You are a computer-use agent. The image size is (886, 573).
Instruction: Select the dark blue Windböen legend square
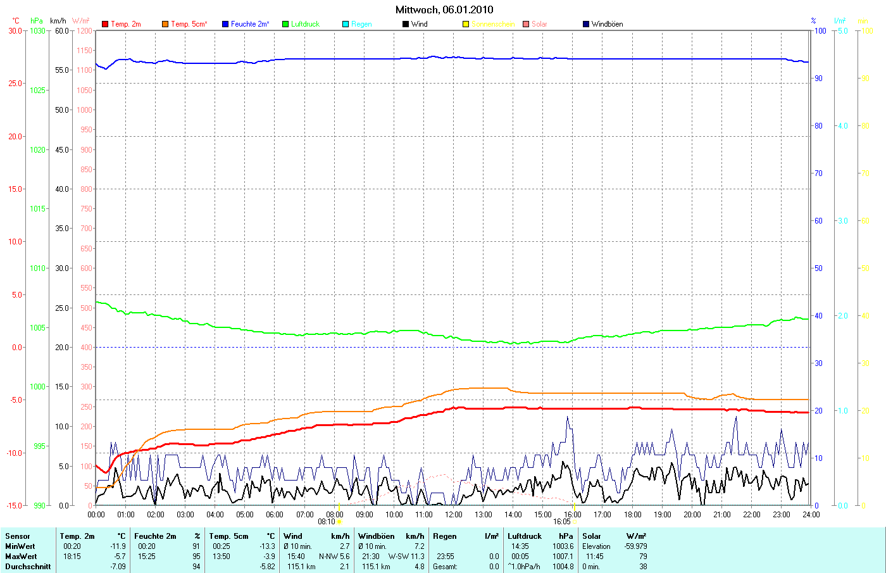586,24
